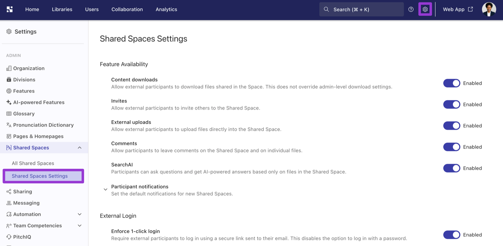Viewport: 503px width, 246px height.
Task: Click the Pronunciation Dictionary translate icon
Action: [x=9, y=125]
